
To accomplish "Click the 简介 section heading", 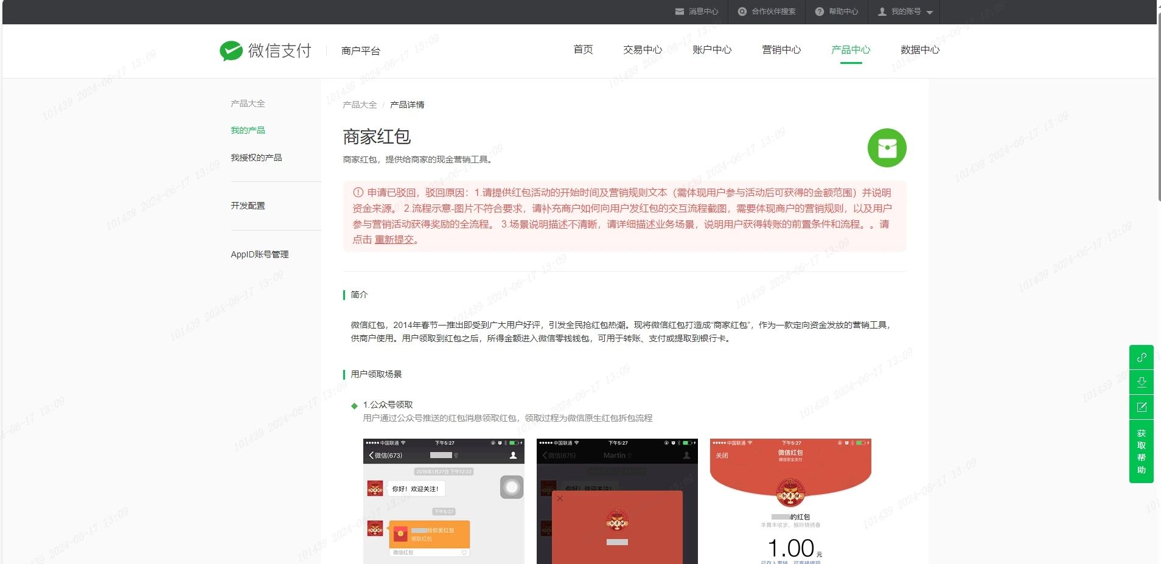I will (359, 294).
